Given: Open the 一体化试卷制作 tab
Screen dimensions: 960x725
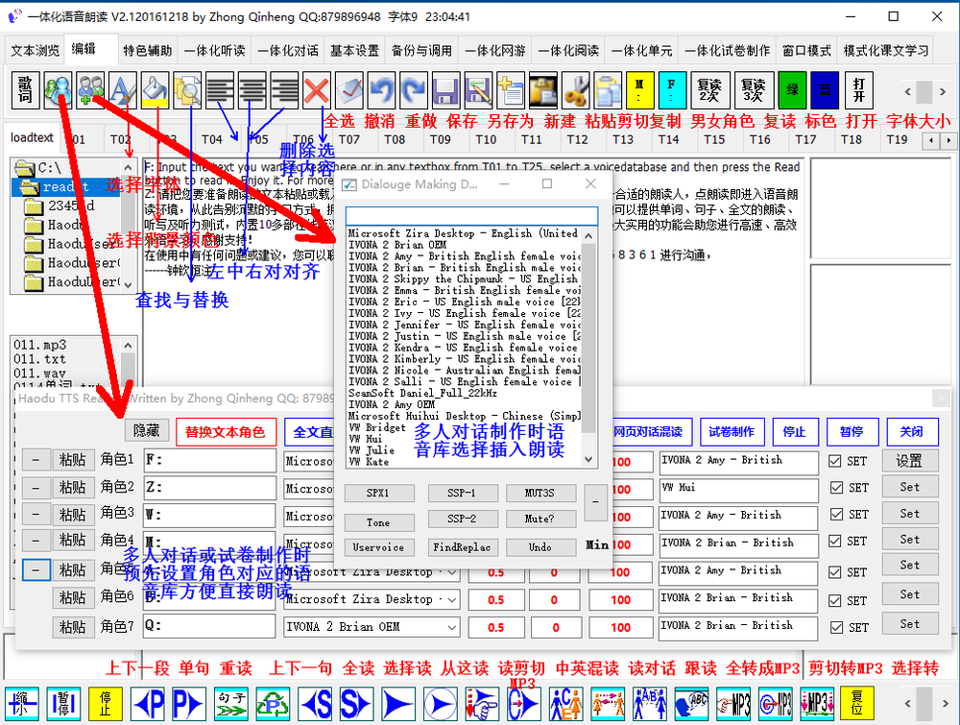Looking at the screenshot, I should (x=728, y=50).
